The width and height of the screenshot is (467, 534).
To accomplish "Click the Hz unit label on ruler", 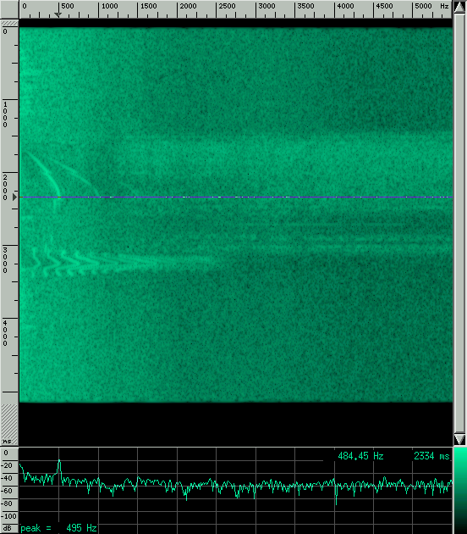I will (444, 6).
